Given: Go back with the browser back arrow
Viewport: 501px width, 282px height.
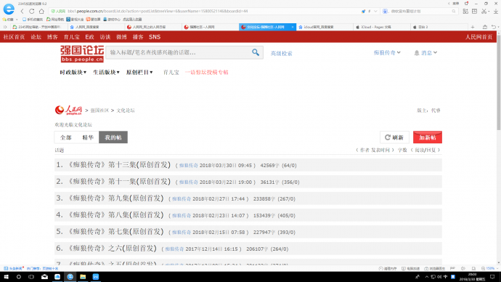Looking at the screenshot, I should (22, 11).
